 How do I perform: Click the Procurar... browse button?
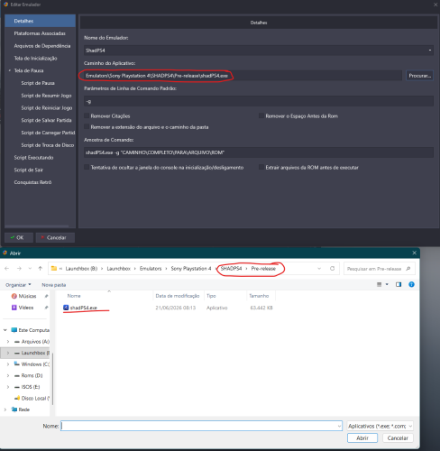click(419, 76)
